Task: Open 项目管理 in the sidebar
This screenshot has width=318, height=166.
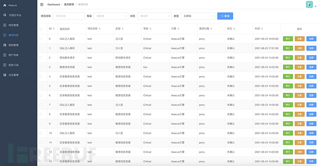Action: (x=13, y=25)
